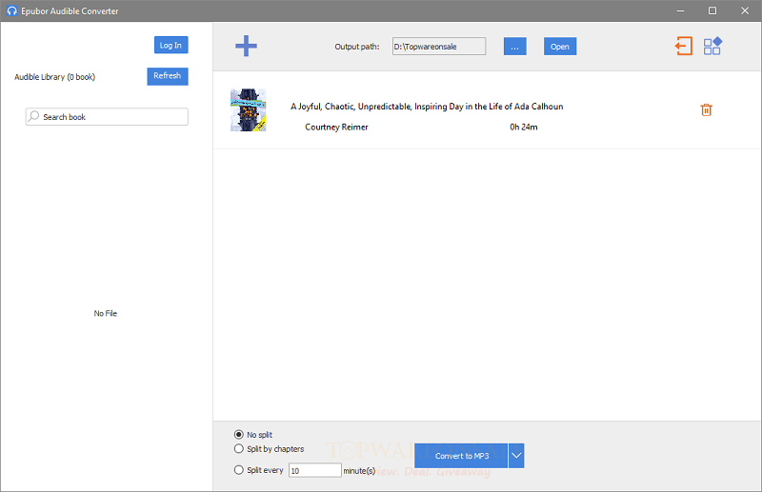Screen dimensions: 762x492
Task: Minimize the Epubor Audible Converter window
Action: (x=680, y=10)
